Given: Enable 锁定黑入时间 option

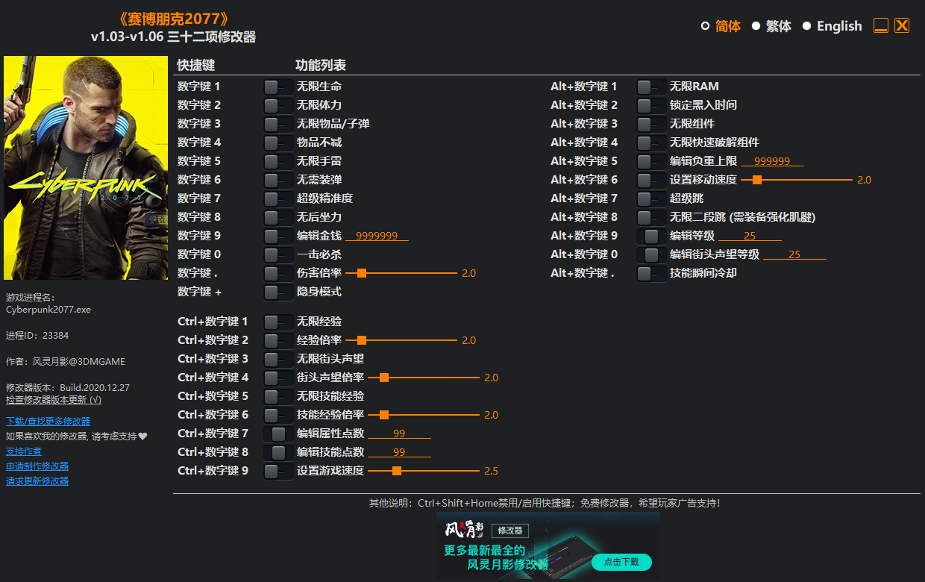Looking at the screenshot, I should coord(651,104).
